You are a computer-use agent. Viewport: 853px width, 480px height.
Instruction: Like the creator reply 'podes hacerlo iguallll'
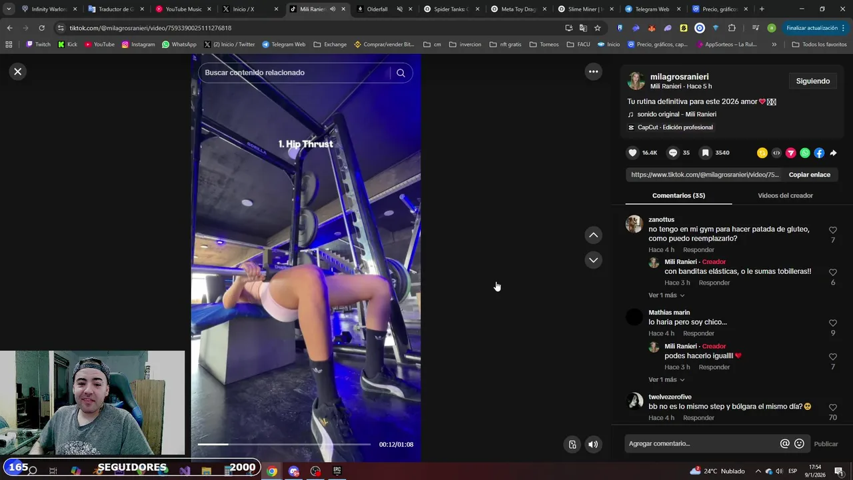(x=833, y=357)
